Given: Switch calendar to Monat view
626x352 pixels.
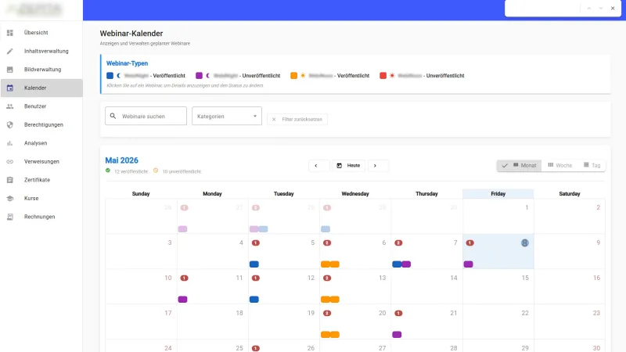Looking at the screenshot, I should pyautogui.click(x=519, y=165).
